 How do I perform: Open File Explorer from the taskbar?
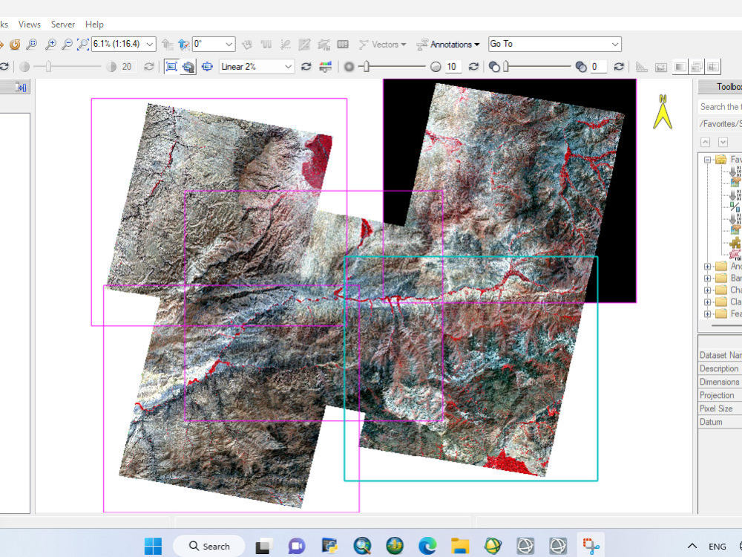[x=460, y=546]
